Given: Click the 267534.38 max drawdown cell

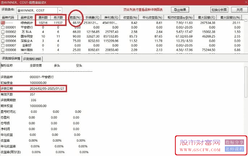Looking at the screenshot, I should click(x=208, y=23).
